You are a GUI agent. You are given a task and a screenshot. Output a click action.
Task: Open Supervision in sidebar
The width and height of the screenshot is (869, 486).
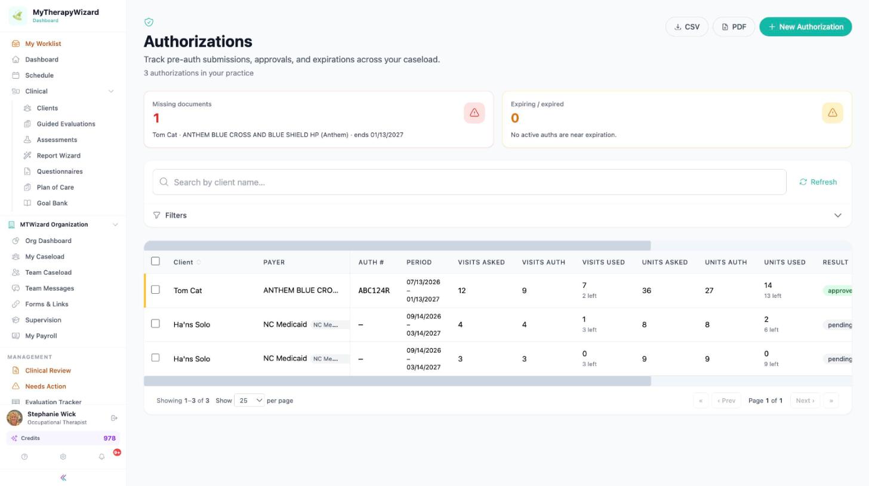43,320
